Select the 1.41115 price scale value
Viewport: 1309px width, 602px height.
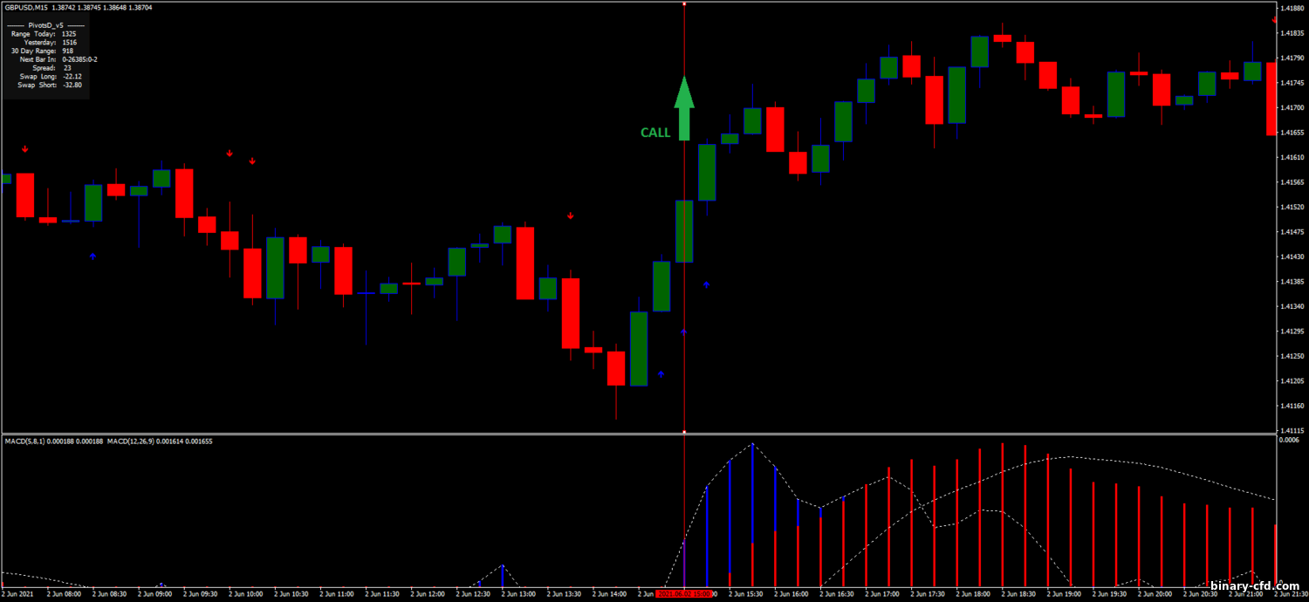tap(1291, 430)
